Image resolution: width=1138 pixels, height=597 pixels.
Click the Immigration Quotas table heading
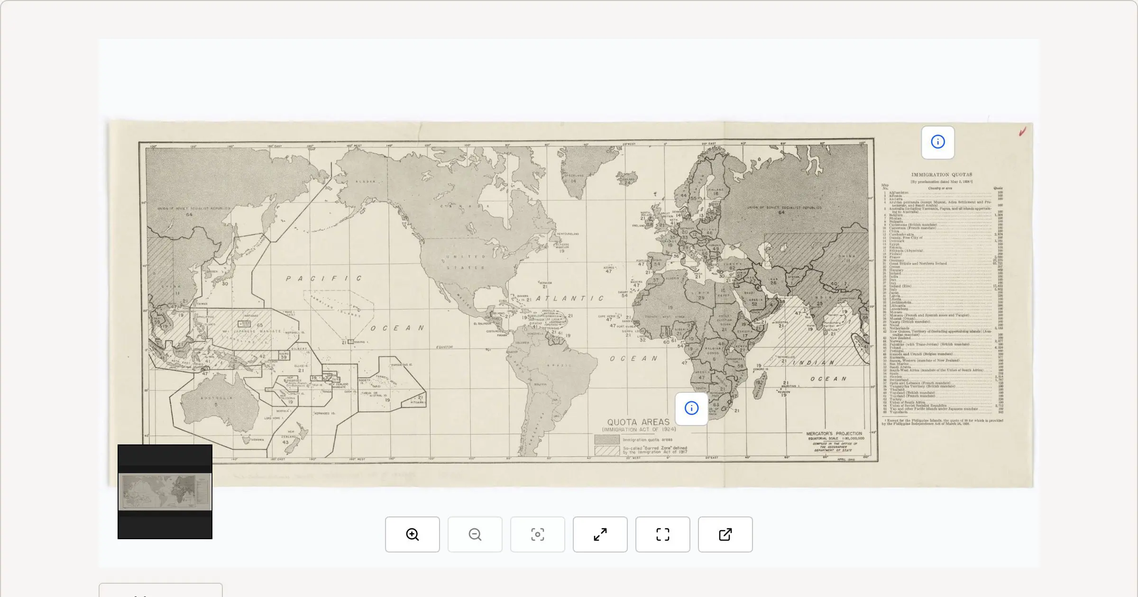coord(941,175)
